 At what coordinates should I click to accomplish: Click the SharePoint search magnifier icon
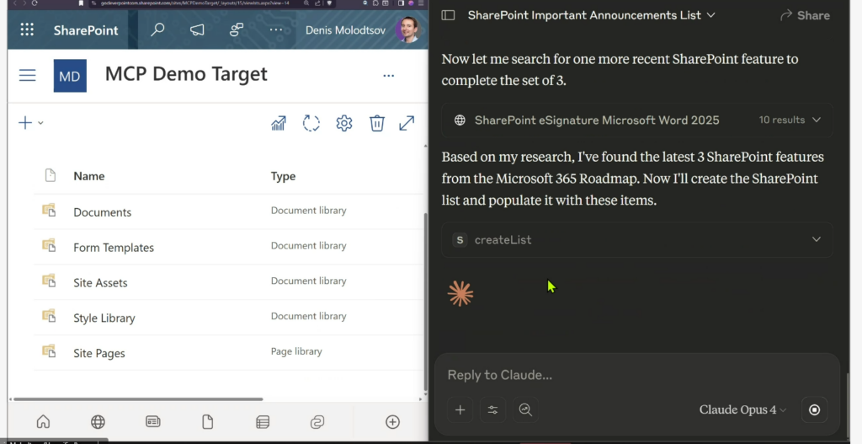(x=157, y=29)
